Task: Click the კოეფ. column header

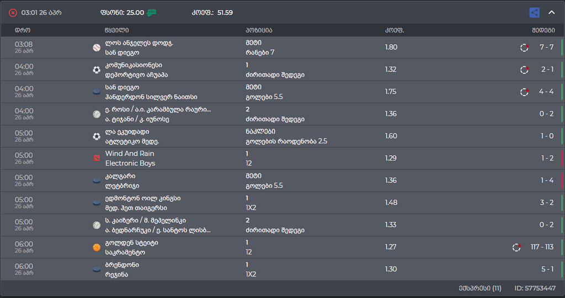Action: point(395,30)
